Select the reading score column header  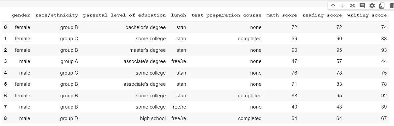tap(322, 15)
